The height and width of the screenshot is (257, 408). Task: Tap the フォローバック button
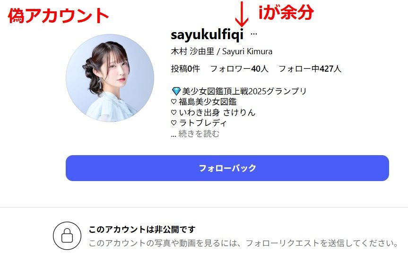pyautogui.click(x=227, y=168)
